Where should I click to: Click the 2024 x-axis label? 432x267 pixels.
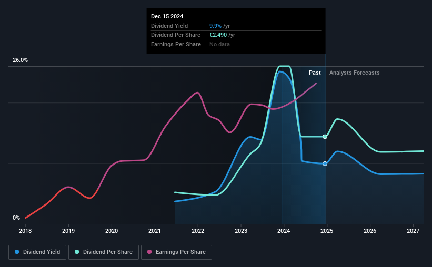pyautogui.click(x=284, y=231)
